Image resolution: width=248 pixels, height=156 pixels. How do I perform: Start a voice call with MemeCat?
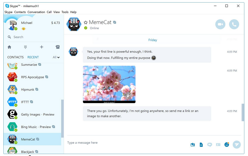(x=234, y=24)
